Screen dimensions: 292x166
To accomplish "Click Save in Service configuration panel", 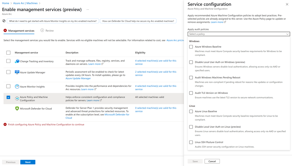I will coord(195,161).
